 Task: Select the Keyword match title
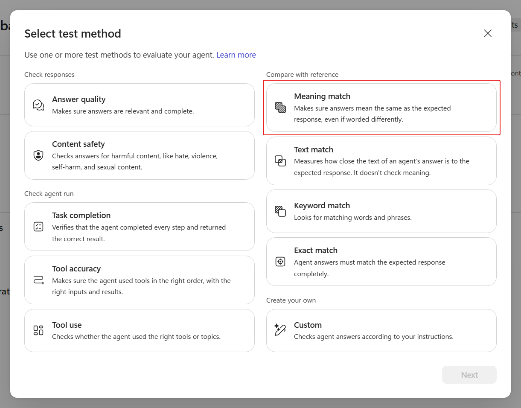point(322,206)
